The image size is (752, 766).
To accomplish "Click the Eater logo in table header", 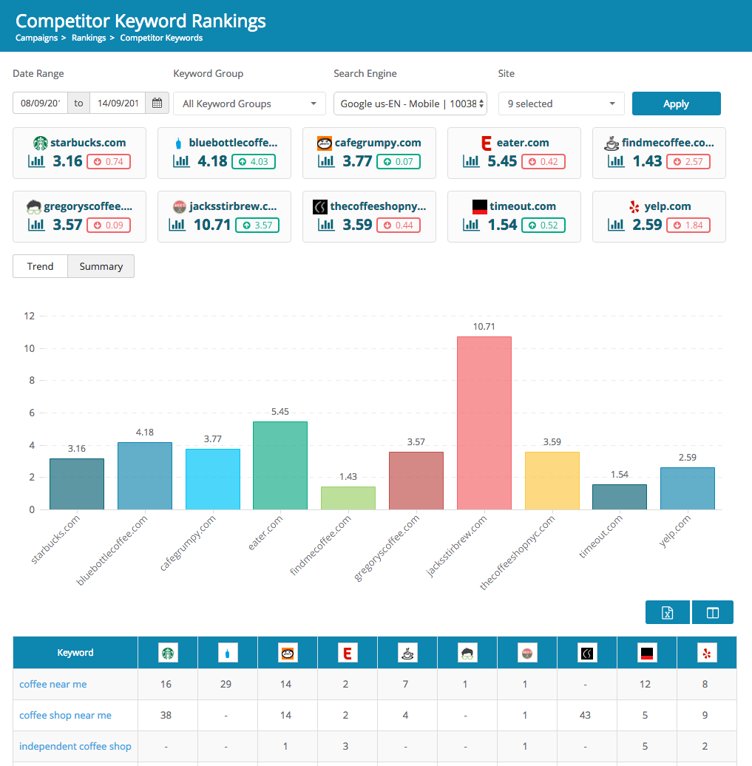I will click(x=347, y=652).
